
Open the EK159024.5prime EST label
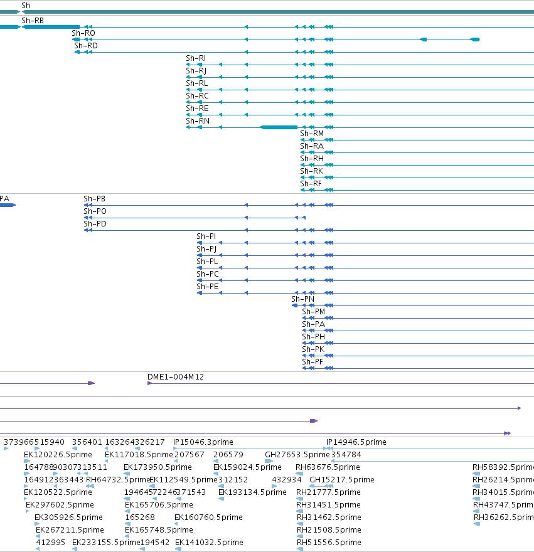tap(247, 467)
